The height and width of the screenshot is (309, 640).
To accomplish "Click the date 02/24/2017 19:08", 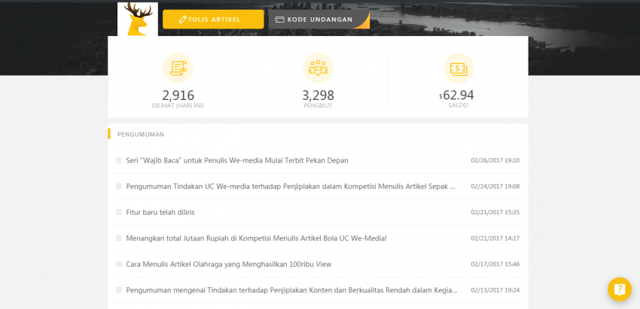I will [495, 186].
